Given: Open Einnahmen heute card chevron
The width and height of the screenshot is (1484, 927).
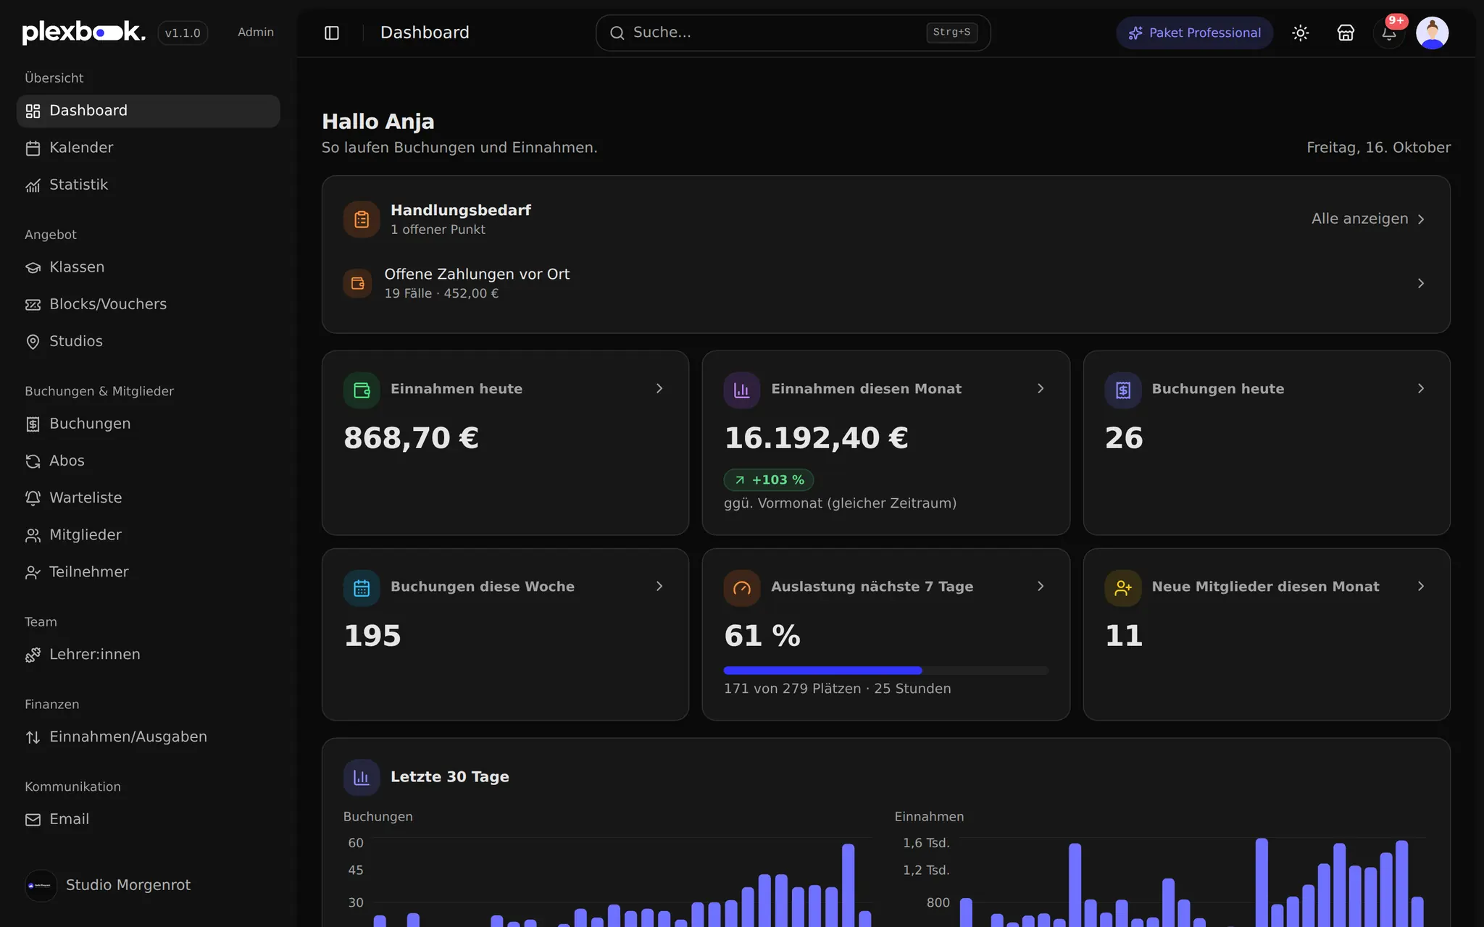Looking at the screenshot, I should [659, 389].
